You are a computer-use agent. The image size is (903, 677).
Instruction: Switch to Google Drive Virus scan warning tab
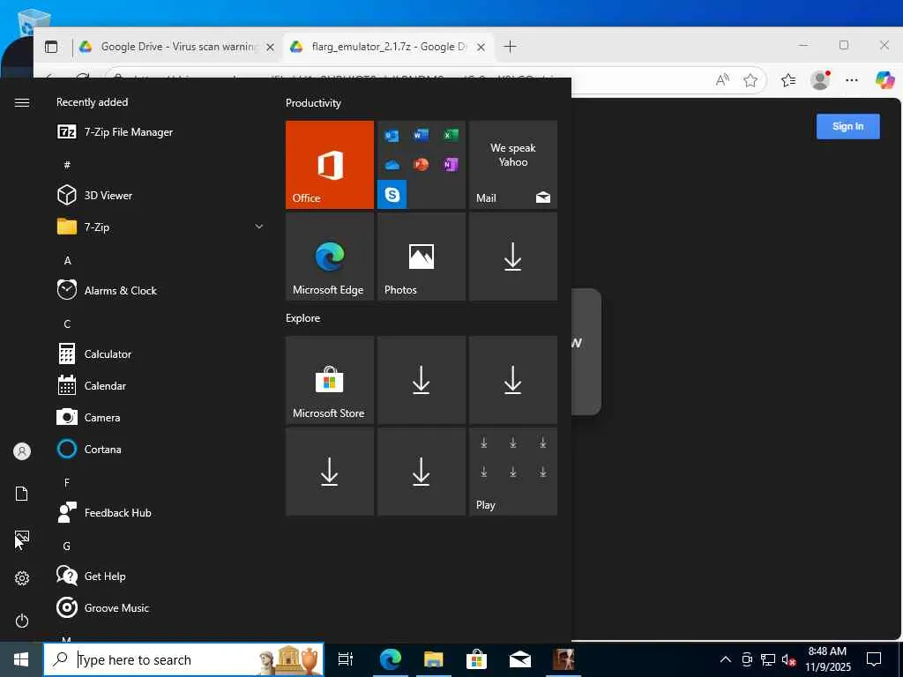pos(177,47)
